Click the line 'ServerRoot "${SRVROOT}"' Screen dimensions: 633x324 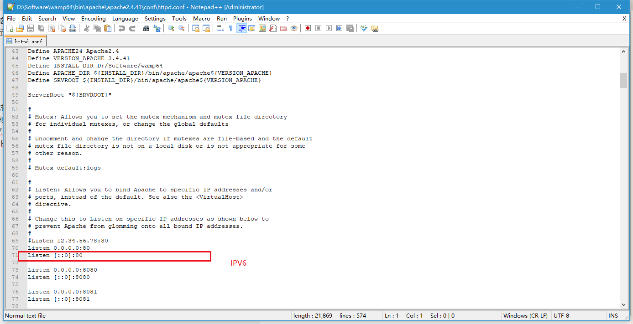point(70,95)
